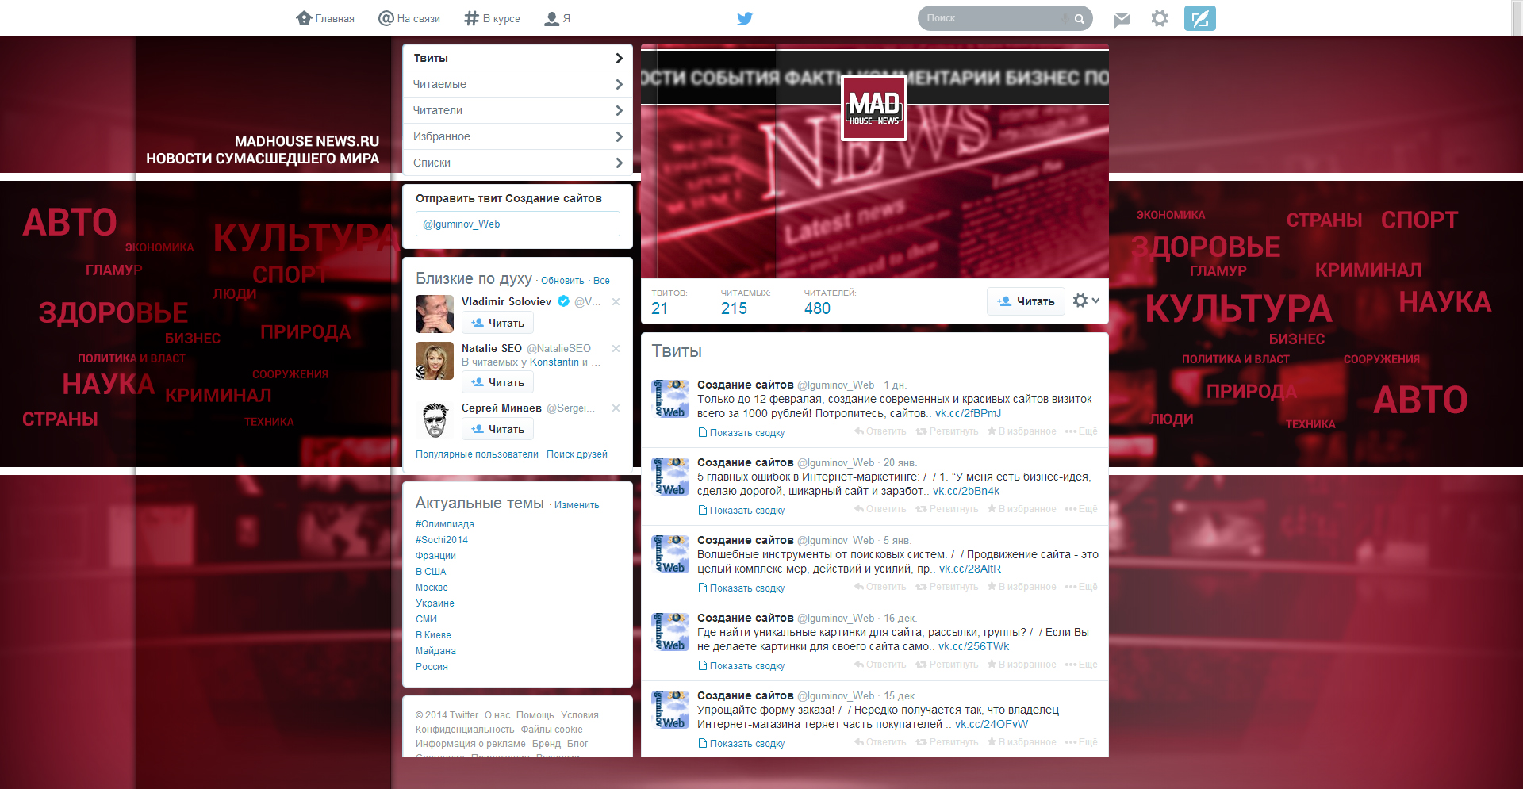Dismiss Сергей Минаев suggestion
This screenshot has height=789, width=1523.
point(616,408)
